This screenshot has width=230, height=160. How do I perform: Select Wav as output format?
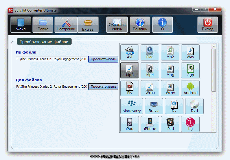pyautogui.click(x=190, y=52)
